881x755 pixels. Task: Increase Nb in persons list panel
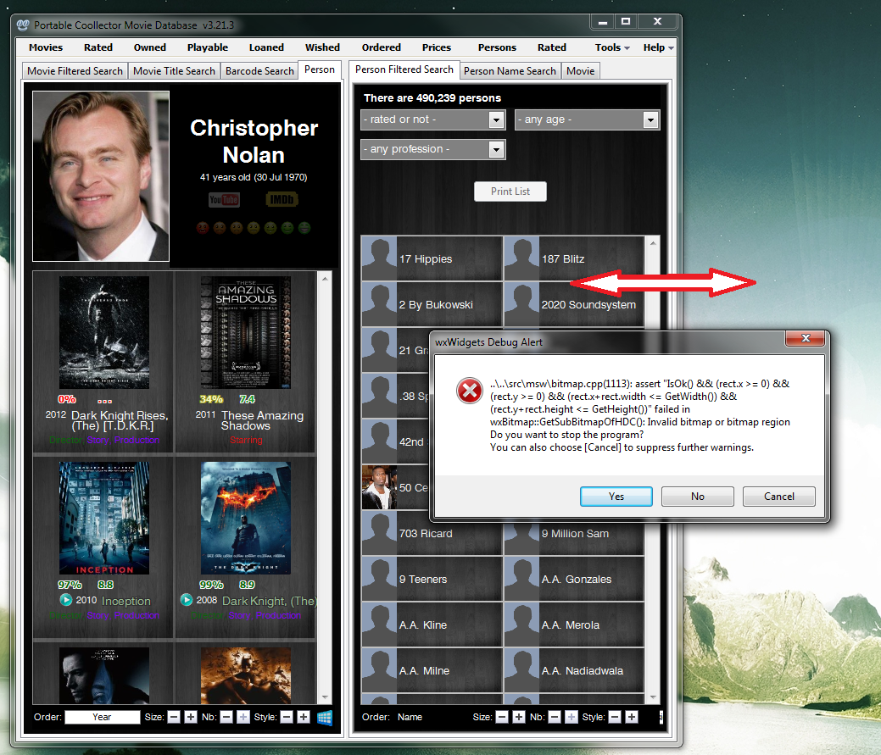pos(571,717)
